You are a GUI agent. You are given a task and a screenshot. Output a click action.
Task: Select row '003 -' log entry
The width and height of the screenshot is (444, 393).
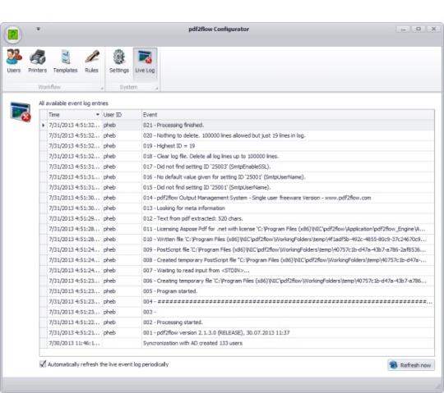[237, 312]
